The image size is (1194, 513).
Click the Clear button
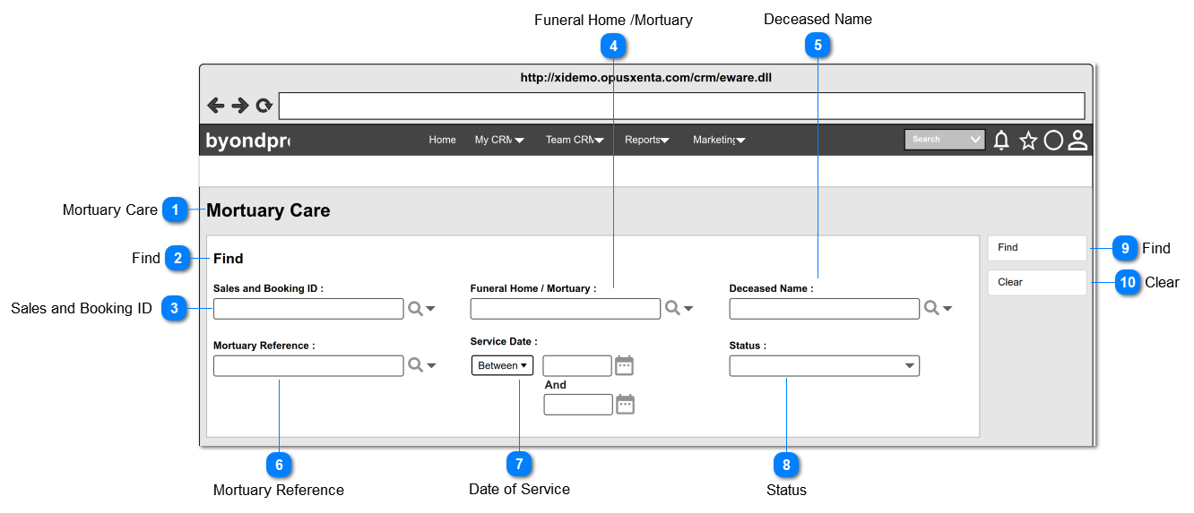coord(1037,282)
